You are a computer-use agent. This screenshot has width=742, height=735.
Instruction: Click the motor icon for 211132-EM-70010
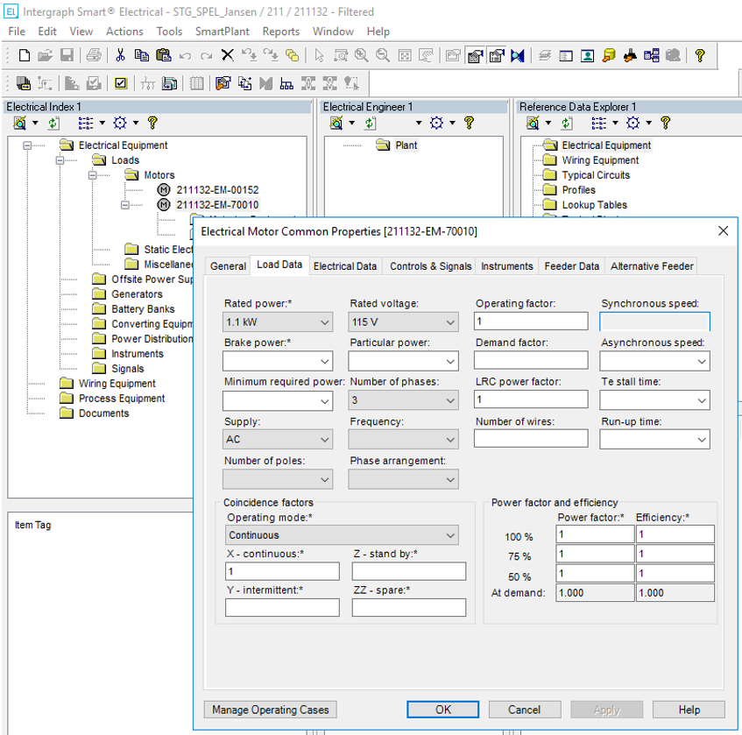point(164,205)
